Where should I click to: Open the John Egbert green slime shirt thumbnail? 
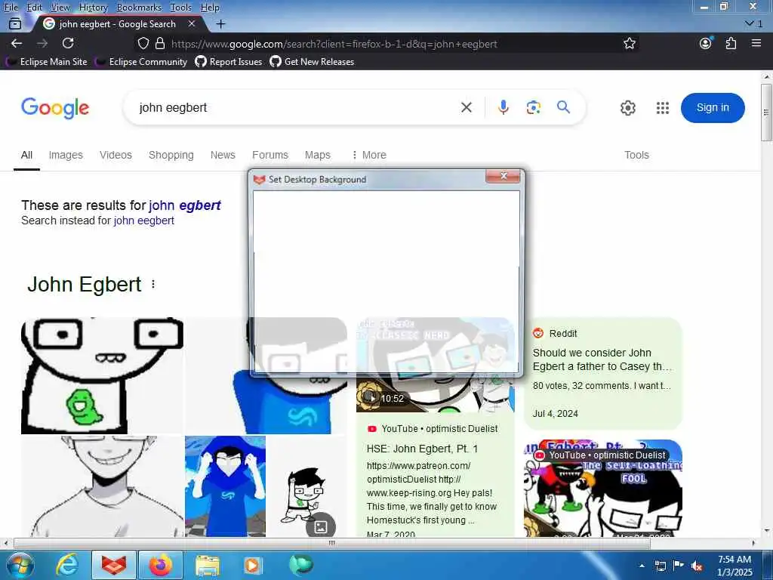coord(102,376)
